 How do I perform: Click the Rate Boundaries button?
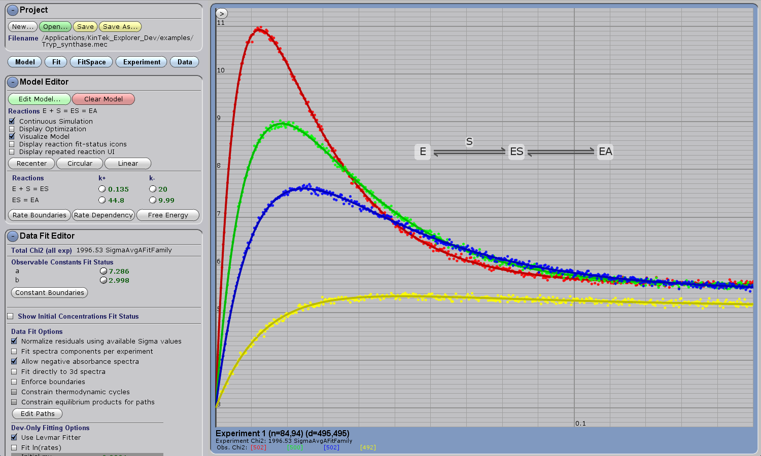(x=40, y=215)
